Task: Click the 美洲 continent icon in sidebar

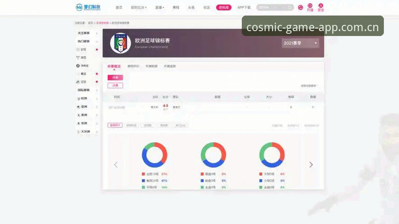Action: (x=78, y=115)
